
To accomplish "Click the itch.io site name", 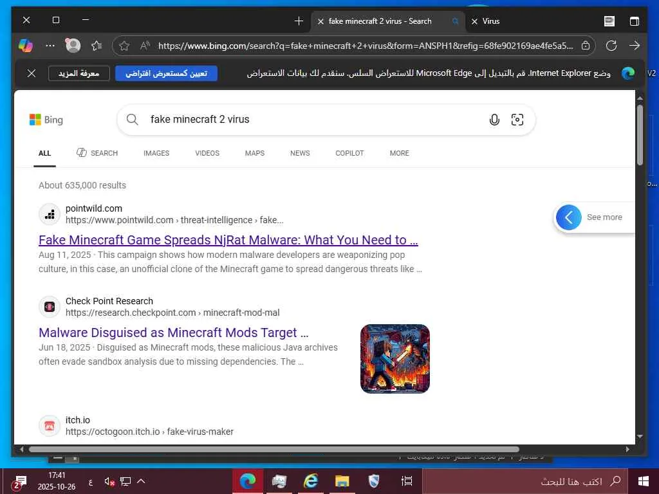I will point(78,420).
